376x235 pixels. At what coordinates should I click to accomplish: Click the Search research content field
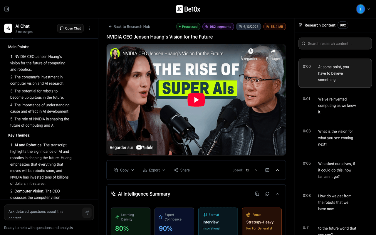pos(335,43)
